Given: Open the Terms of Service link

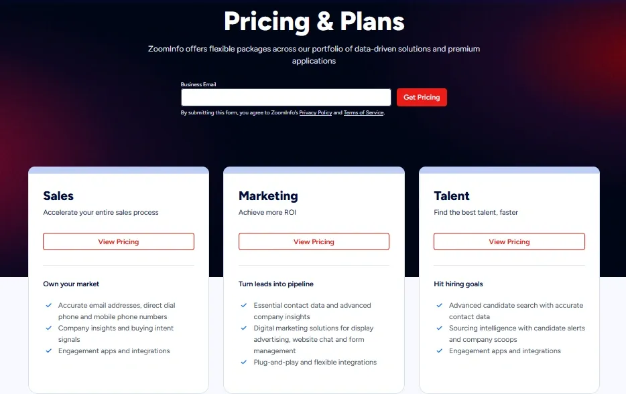Looking at the screenshot, I should (364, 113).
